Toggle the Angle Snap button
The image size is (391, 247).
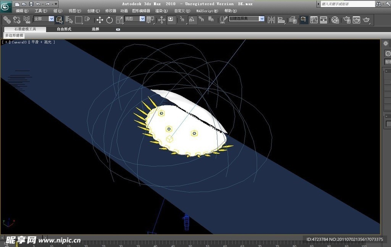tap(192, 19)
